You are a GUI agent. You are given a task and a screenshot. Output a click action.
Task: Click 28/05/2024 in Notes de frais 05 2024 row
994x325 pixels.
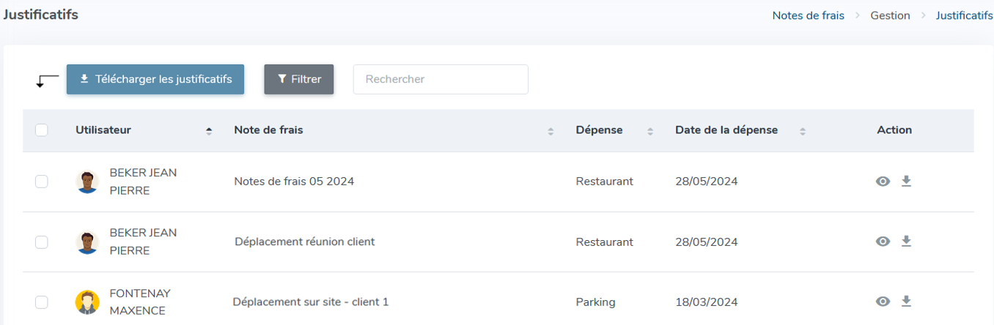coord(707,182)
